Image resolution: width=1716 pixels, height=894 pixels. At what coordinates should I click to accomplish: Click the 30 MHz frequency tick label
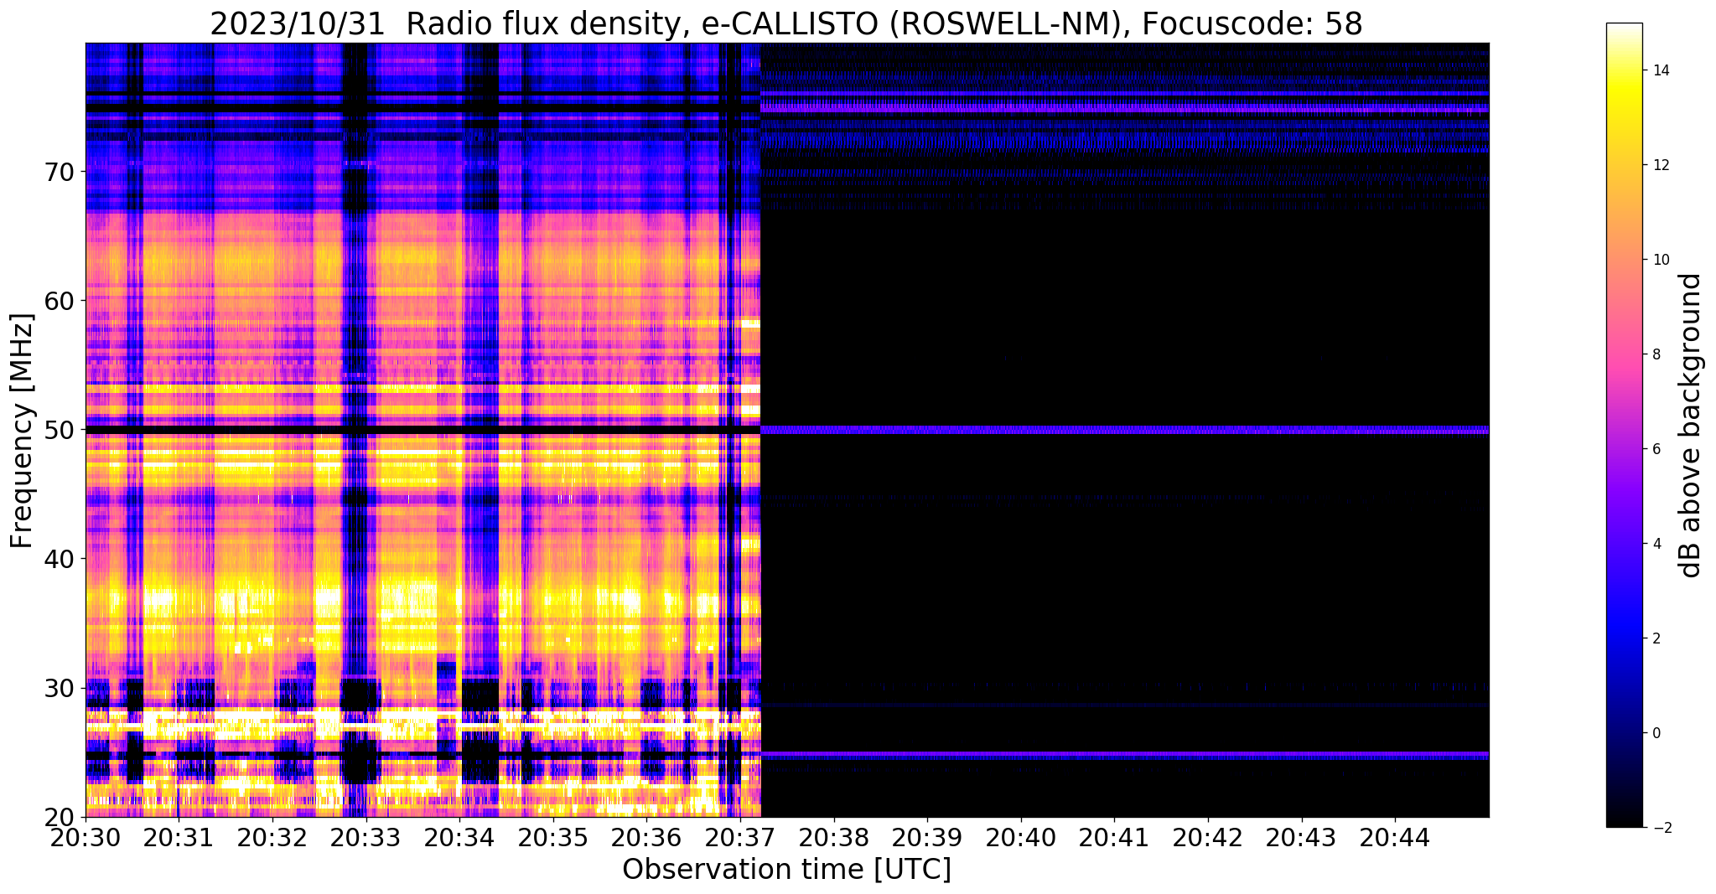(x=60, y=688)
